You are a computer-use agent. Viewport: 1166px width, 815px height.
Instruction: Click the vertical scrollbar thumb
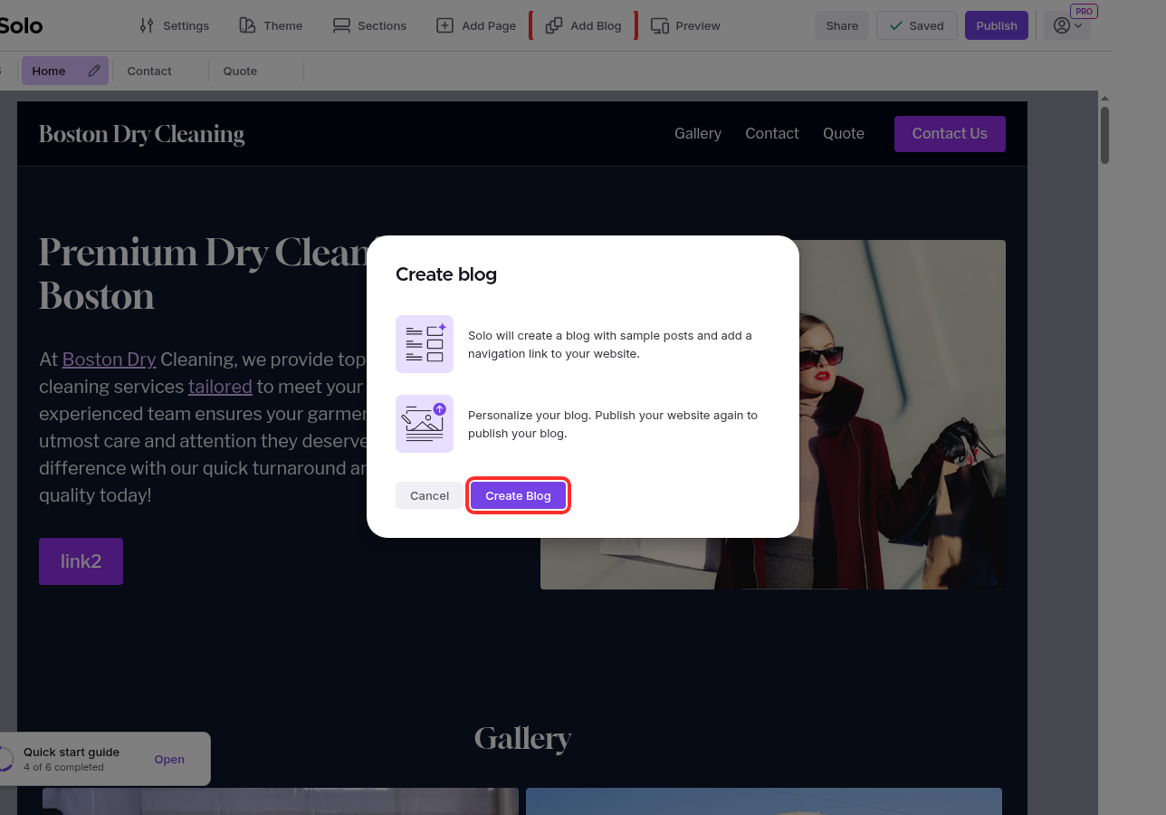tap(1104, 136)
